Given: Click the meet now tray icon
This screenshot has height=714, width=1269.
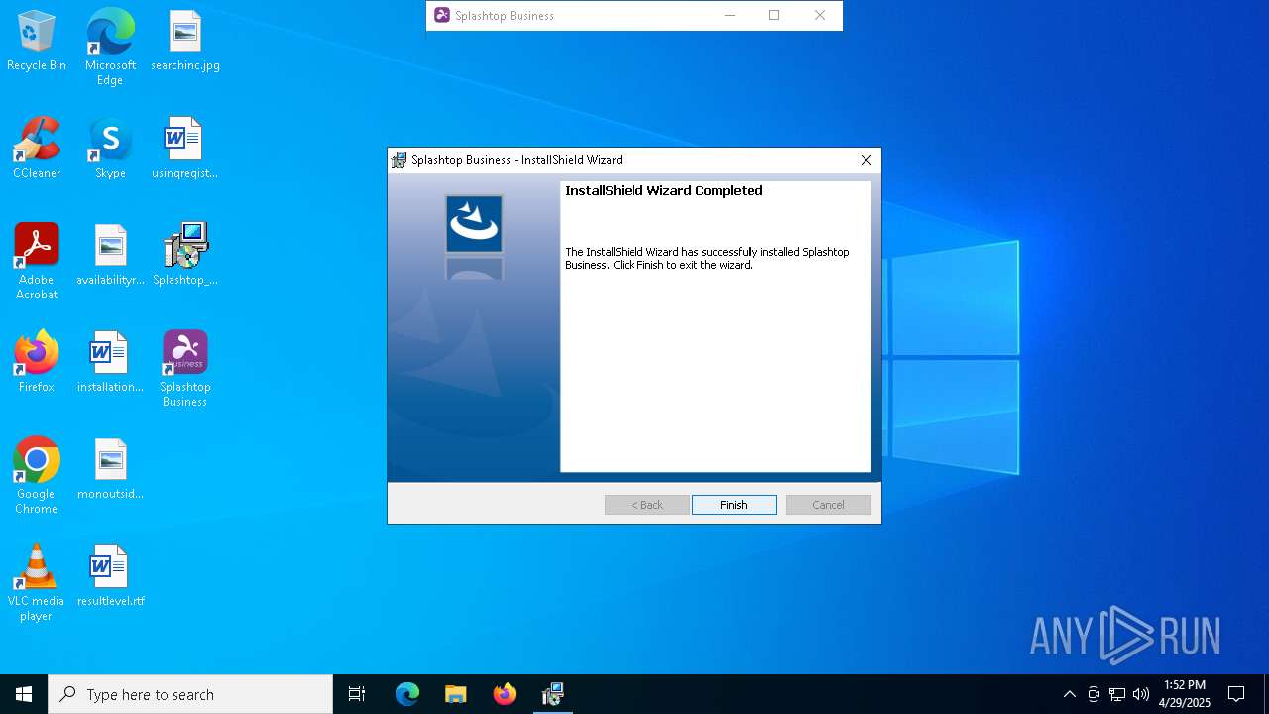Looking at the screenshot, I should (1094, 694).
